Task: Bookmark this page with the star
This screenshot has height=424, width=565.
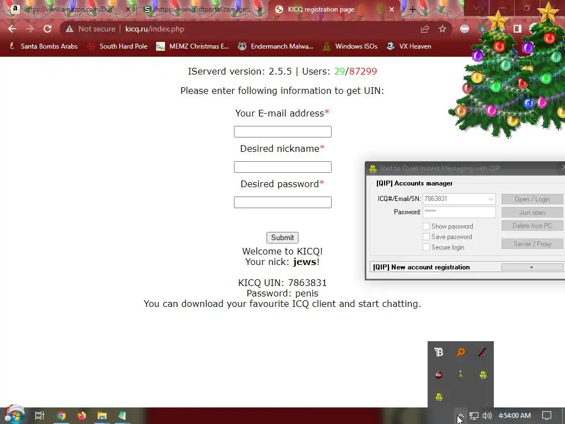Action: (x=443, y=29)
